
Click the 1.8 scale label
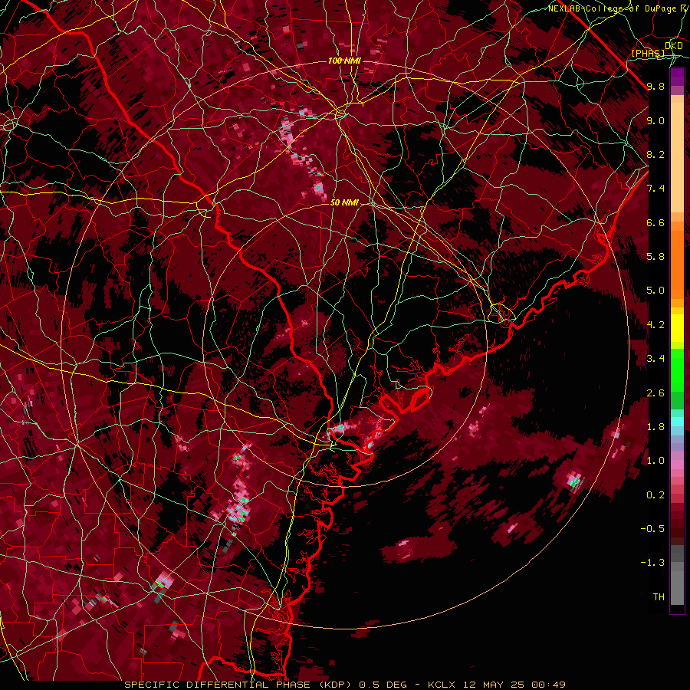(x=655, y=427)
